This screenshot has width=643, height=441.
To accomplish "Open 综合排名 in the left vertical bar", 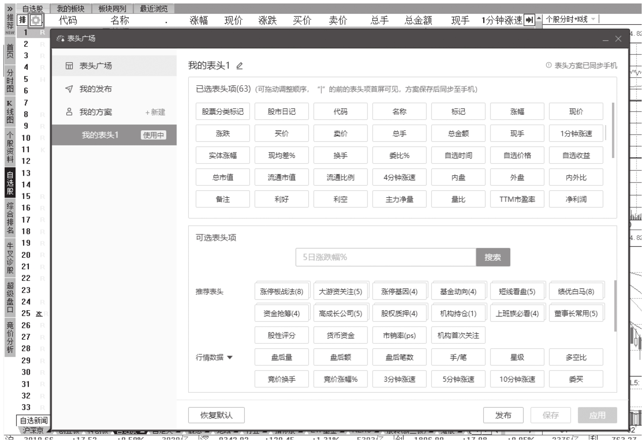I will click(10, 218).
